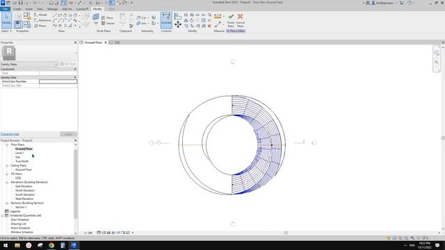Screen dimensions: 445x250
Task: Click the Project Browser vertical scrollbar
Action: pyautogui.click(x=76, y=183)
